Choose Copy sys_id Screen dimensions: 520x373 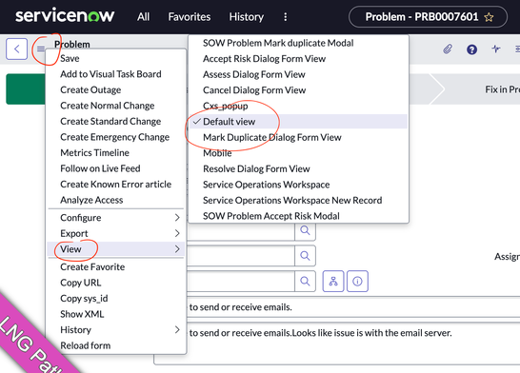tap(116, 299)
